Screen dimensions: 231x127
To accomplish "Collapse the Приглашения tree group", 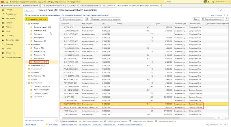I will coord(27,83).
